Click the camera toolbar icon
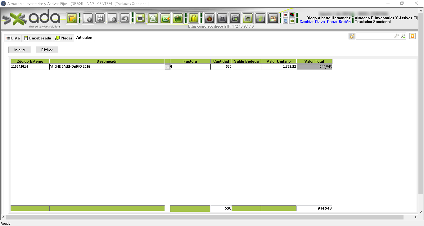The height and width of the screenshot is (226, 424). [222, 19]
